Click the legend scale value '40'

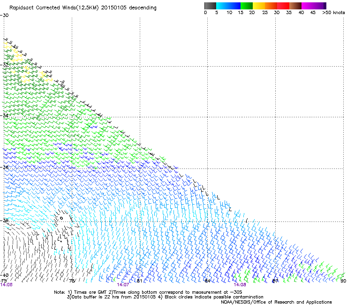coord(301,13)
